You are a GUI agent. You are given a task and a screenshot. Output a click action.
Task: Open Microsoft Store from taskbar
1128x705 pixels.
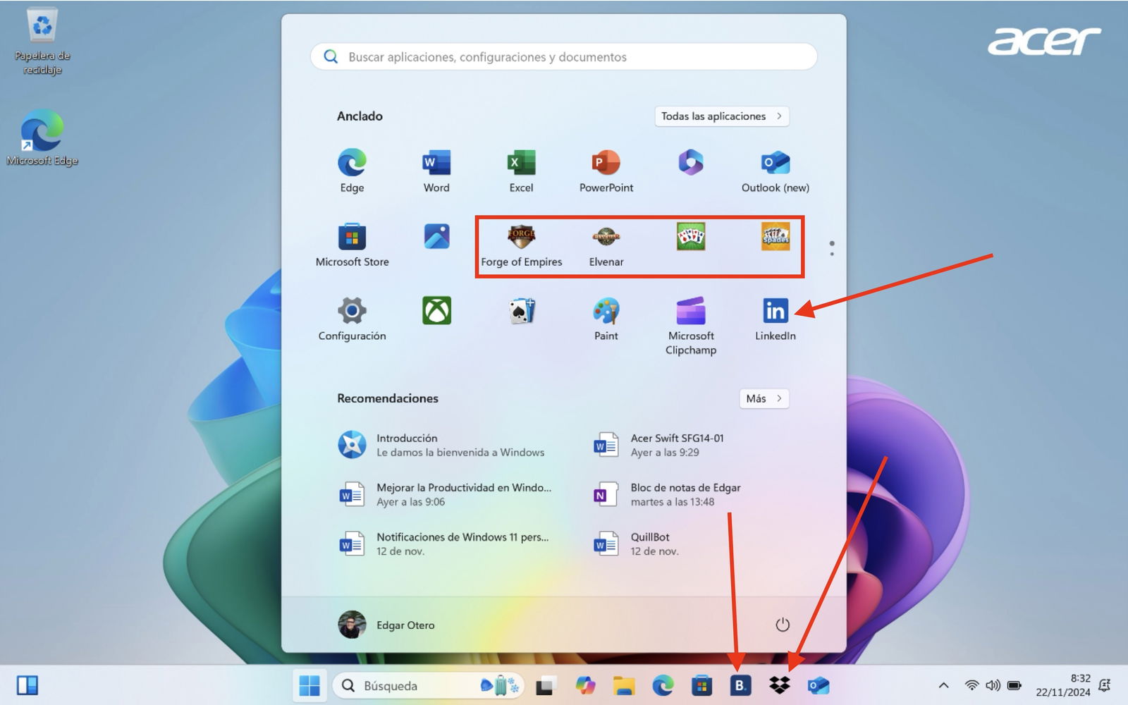pos(701,685)
